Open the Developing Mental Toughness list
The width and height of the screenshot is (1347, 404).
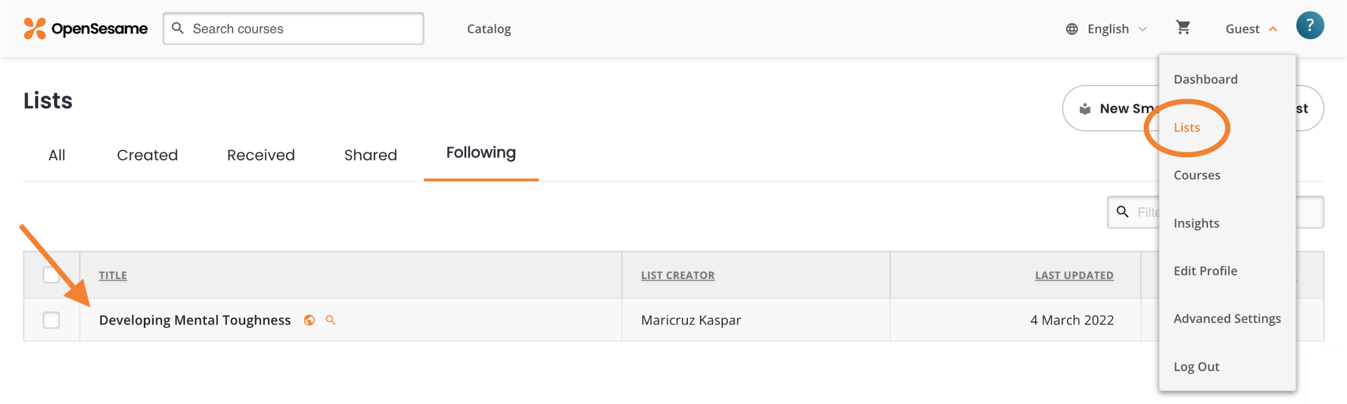(194, 320)
